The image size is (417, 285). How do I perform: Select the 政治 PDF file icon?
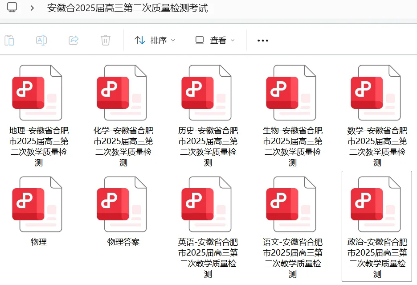[376, 204]
